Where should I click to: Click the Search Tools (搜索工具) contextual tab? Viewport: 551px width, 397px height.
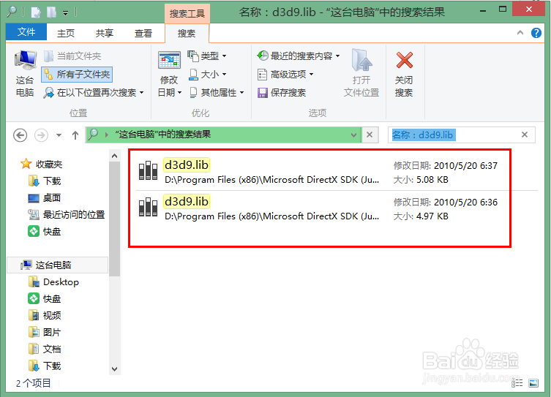[x=187, y=13]
